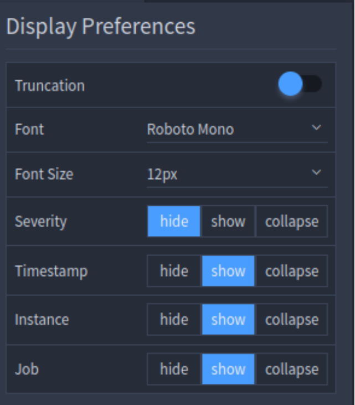Image resolution: width=355 pixels, height=405 pixels.
Task: Set Severity to show
Action: (228, 221)
